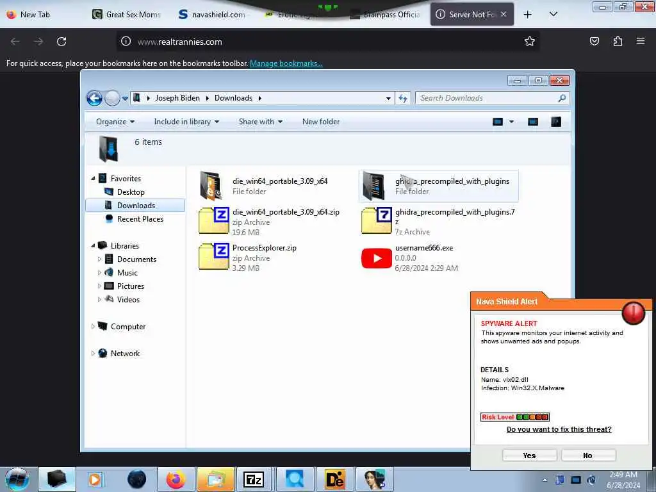Viewport: 656px width, 492px height.
Task: Click the New folder button
Action: pos(321,122)
